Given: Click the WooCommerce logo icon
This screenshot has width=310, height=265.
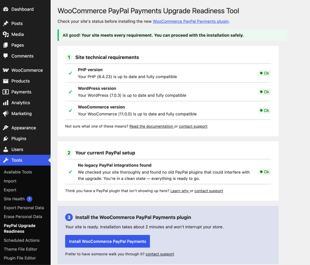Looking at the screenshot, I should [6, 70].
